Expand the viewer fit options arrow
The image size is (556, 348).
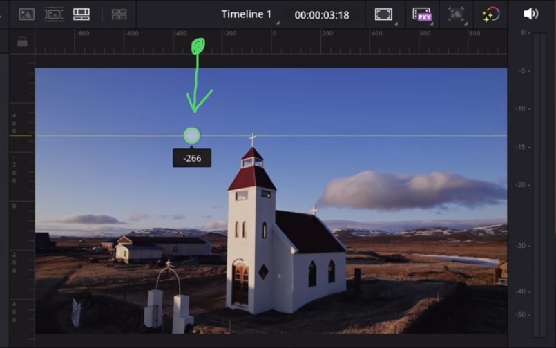396,23
